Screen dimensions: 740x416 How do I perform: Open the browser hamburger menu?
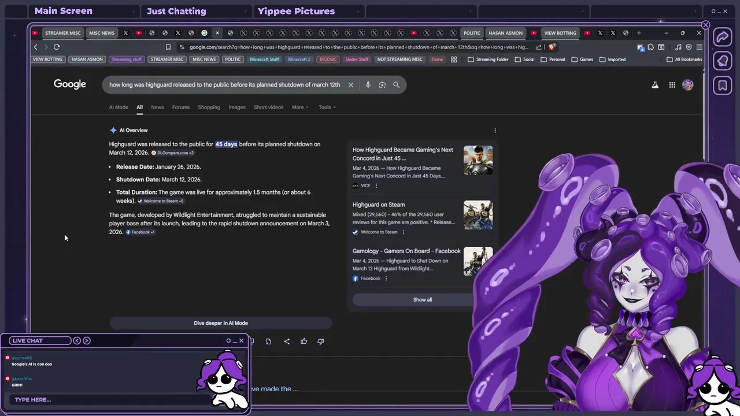(x=699, y=47)
